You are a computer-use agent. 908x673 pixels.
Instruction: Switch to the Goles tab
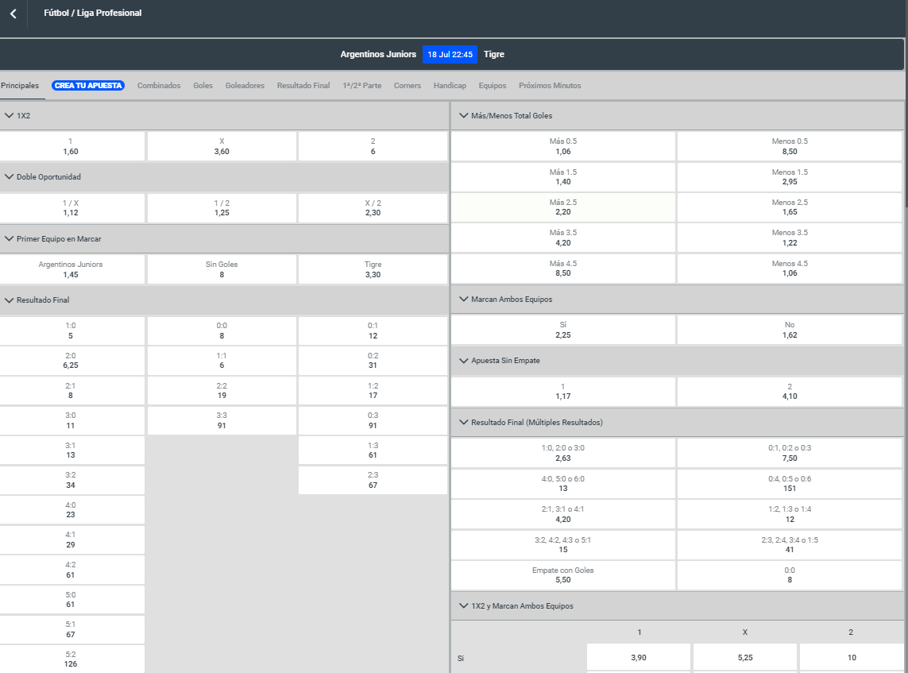click(x=203, y=86)
